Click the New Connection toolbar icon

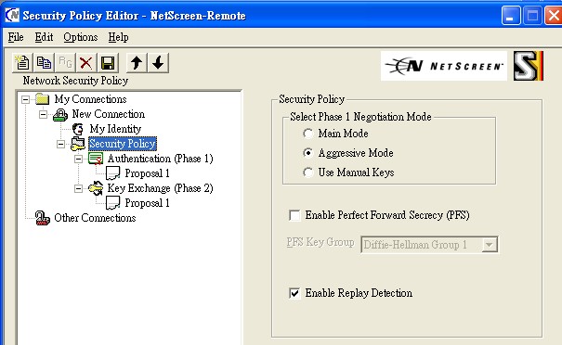coord(22,63)
